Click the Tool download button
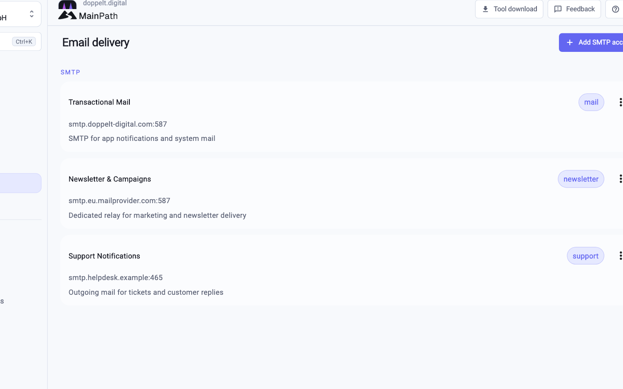This screenshot has height=389, width=623. pyautogui.click(x=509, y=9)
